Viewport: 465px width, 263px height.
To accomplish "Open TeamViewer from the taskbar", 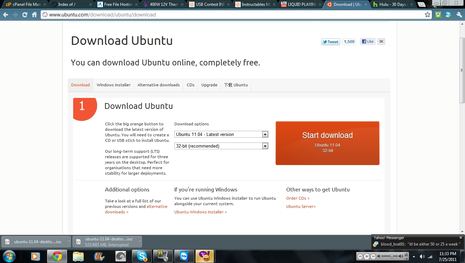I will click(184, 256).
